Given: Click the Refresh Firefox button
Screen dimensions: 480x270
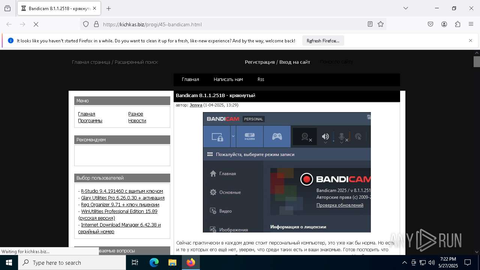Looking at the screenshot, I should 323,40.
